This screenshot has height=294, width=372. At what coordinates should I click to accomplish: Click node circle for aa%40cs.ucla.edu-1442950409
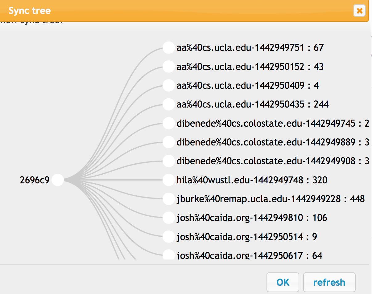169,85
